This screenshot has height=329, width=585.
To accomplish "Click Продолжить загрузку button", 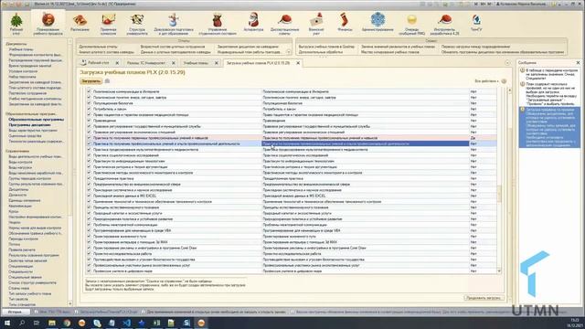I will pos(484,298).
